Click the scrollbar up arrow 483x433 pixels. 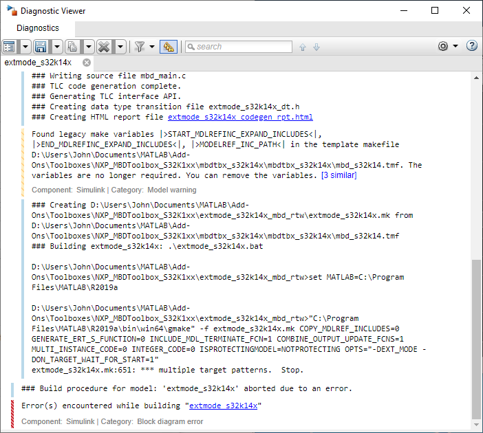[476, 78]
